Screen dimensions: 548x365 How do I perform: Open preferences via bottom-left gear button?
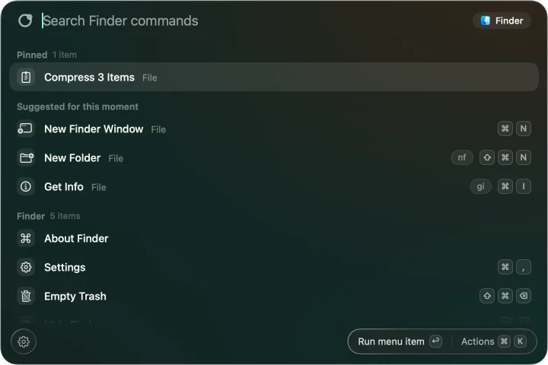pos(24,341)
